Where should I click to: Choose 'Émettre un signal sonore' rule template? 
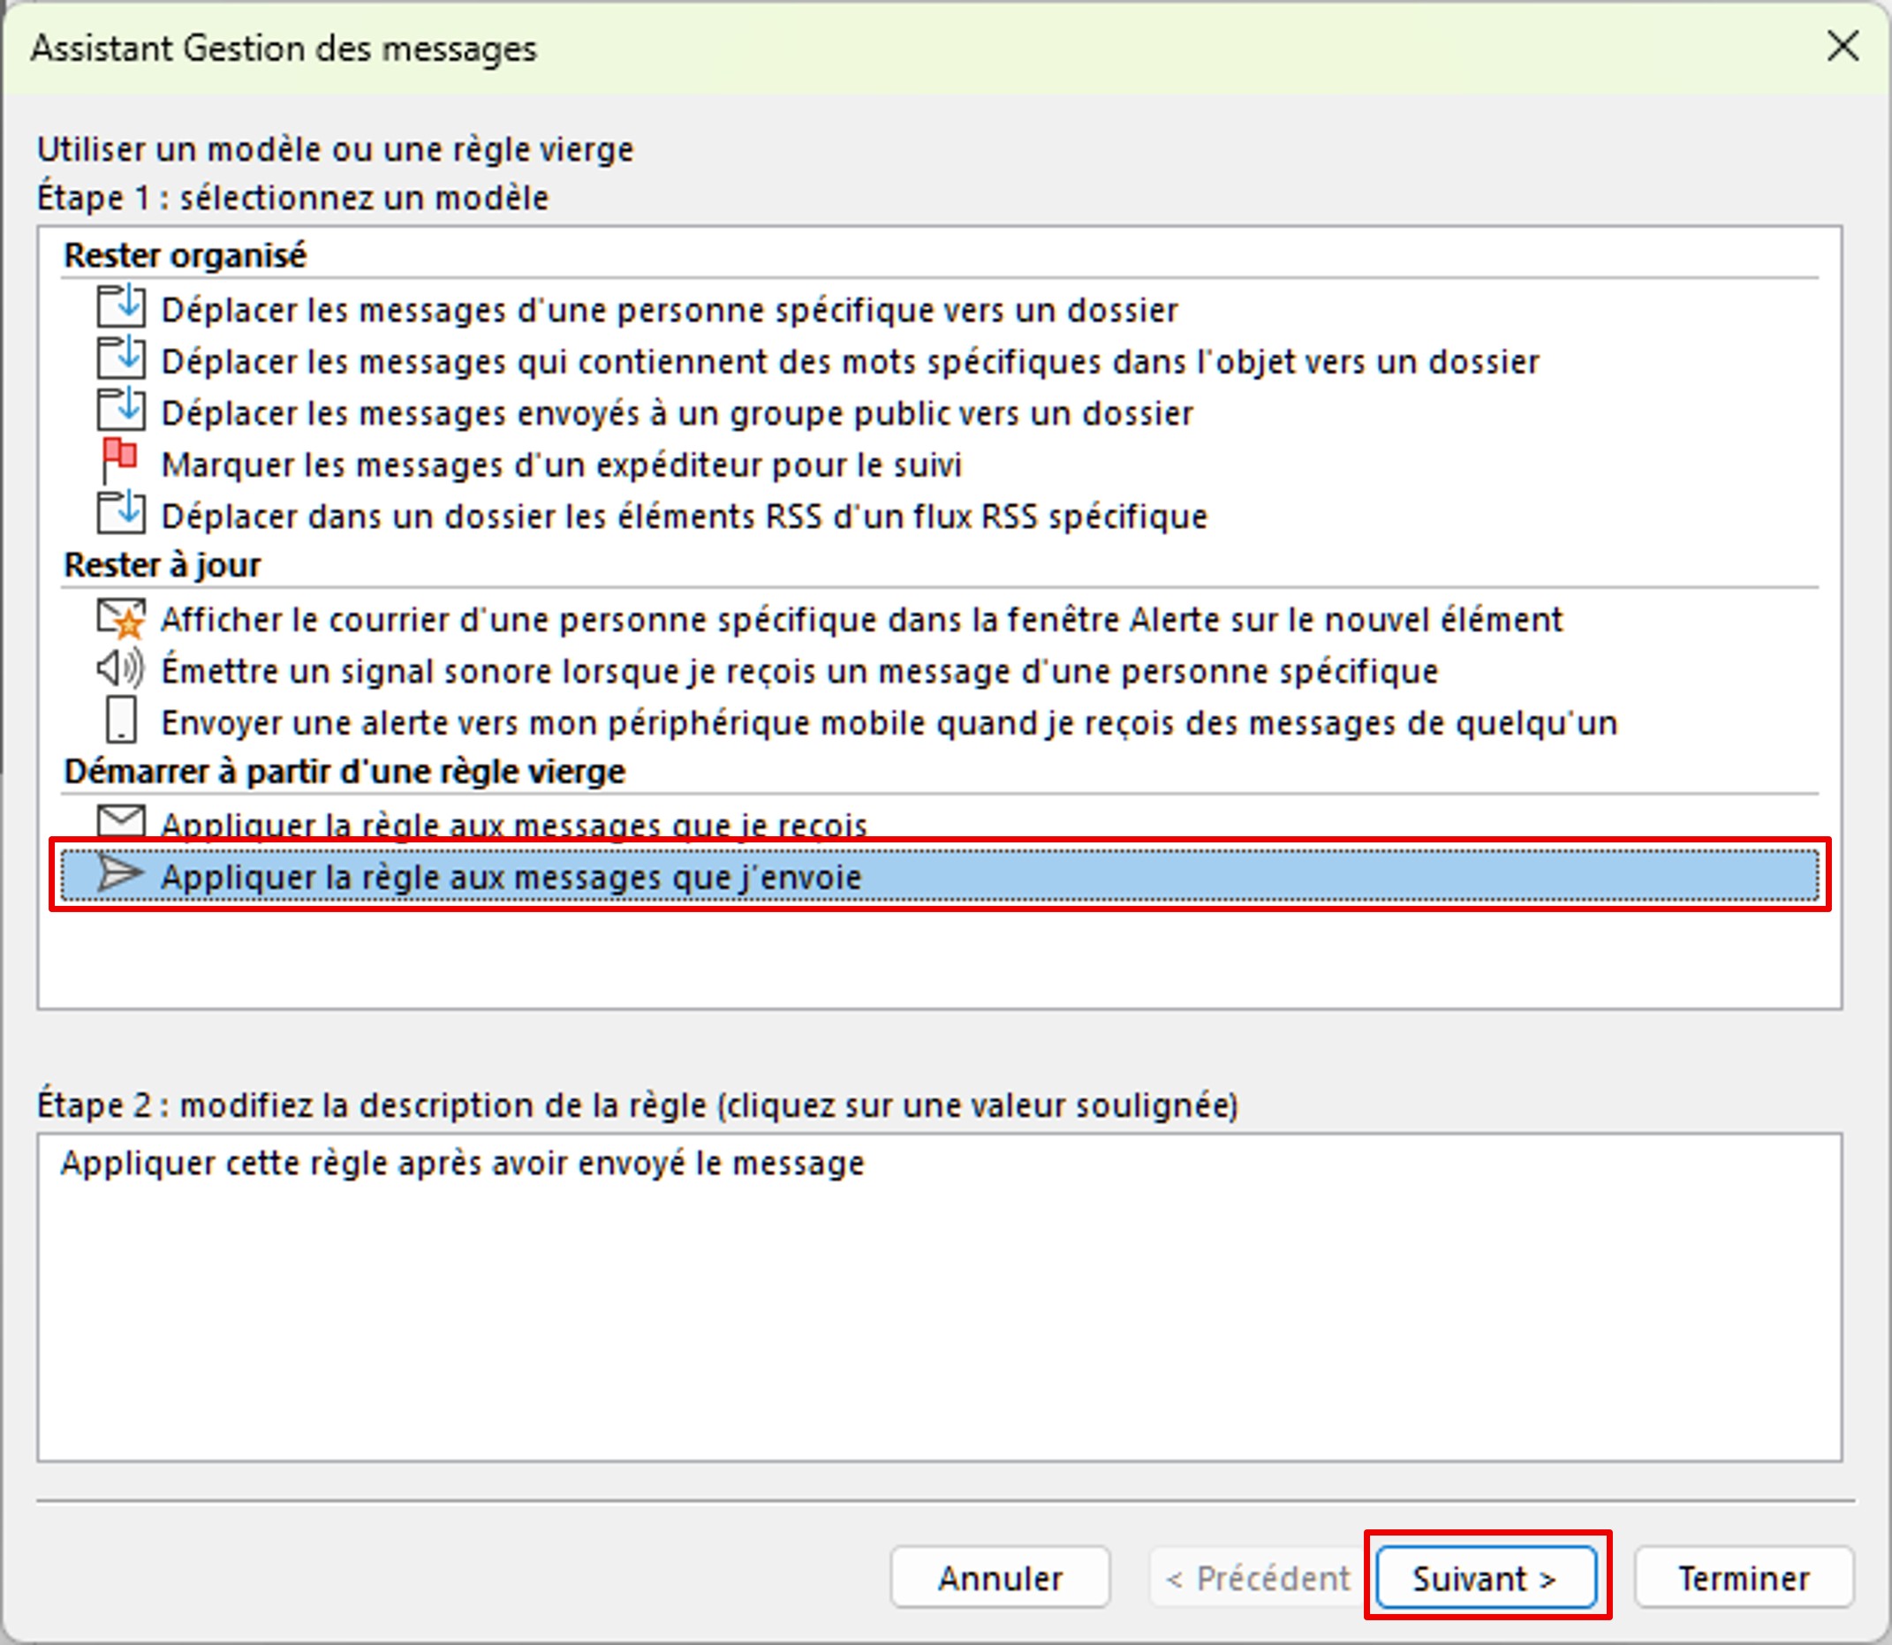tap(799, 671)
